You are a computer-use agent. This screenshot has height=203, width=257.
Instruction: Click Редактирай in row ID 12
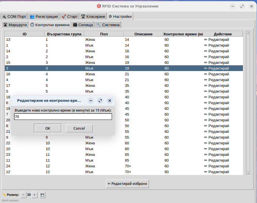(217, 172)
